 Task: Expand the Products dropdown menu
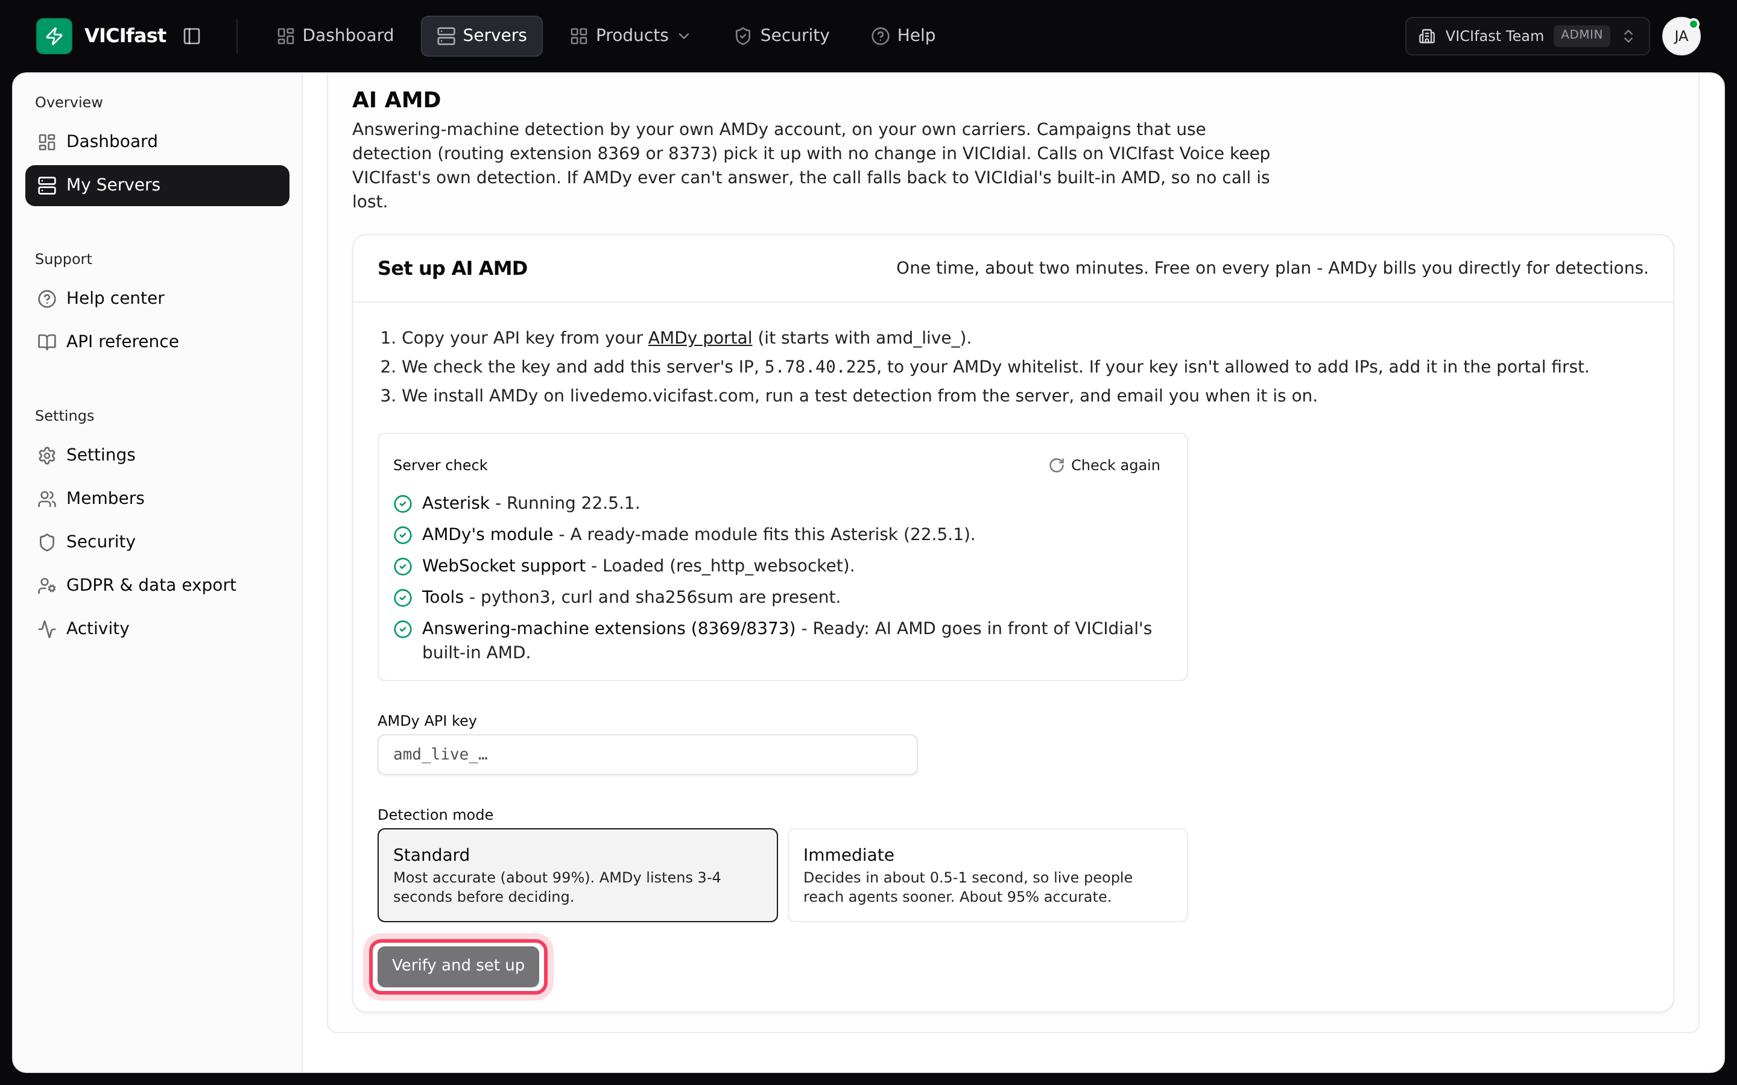pos(630,36)
